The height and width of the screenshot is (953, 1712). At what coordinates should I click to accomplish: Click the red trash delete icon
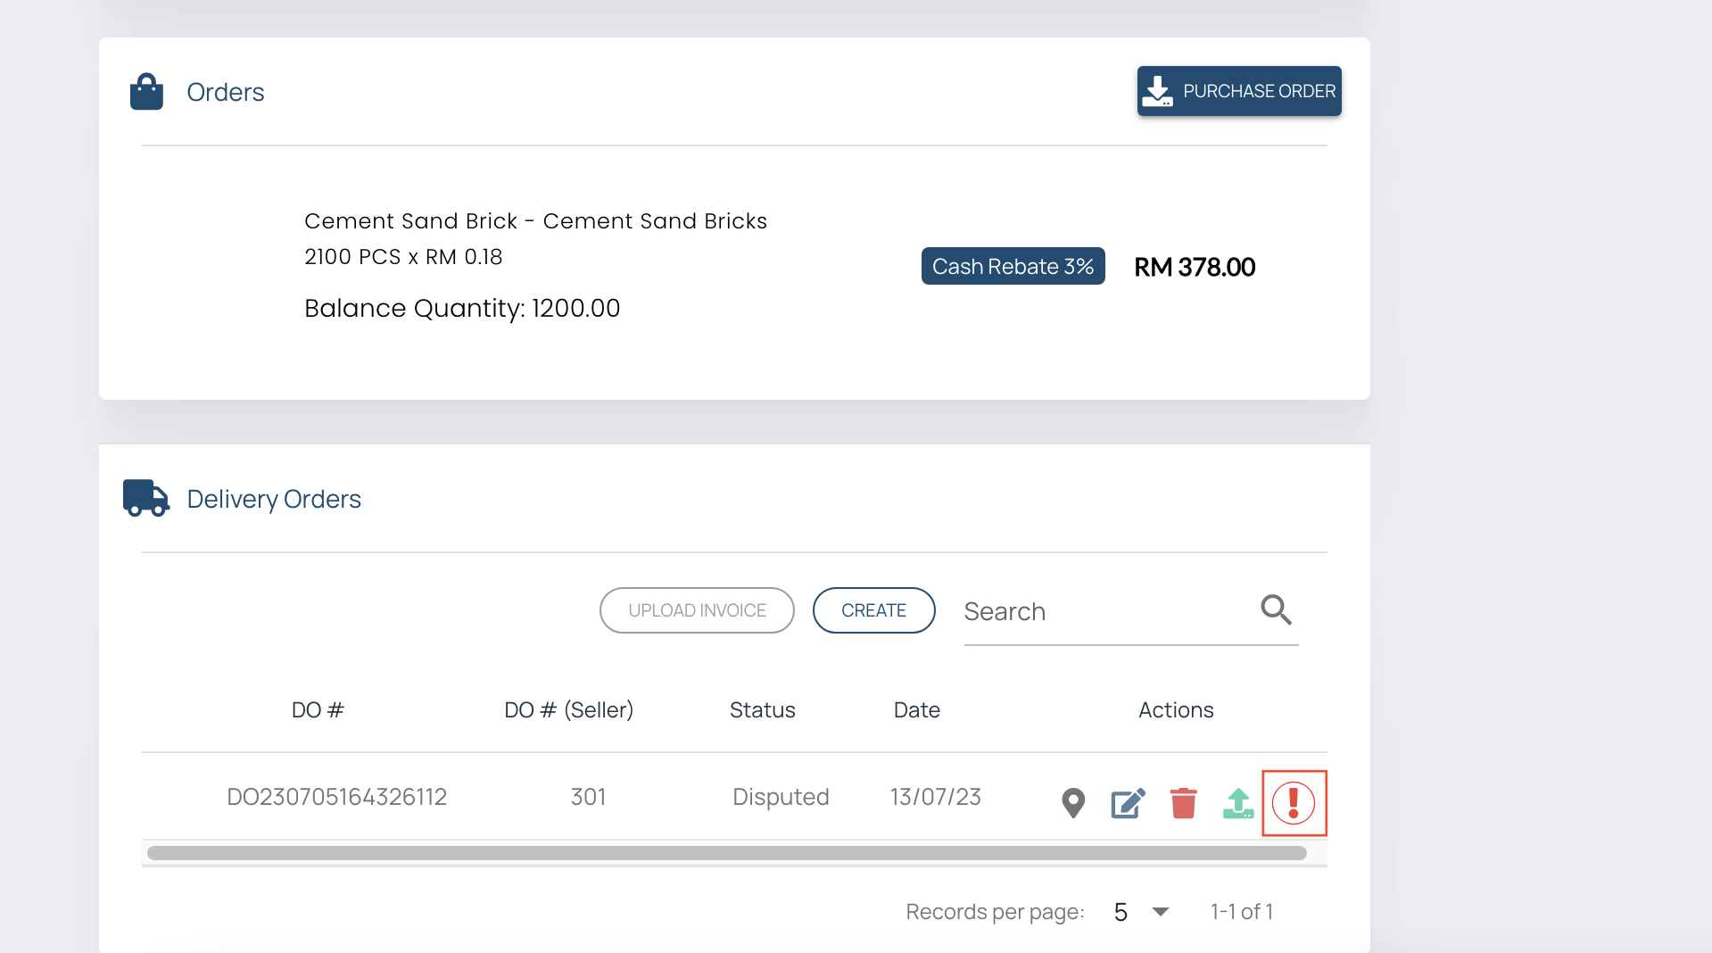coord(1183,803)
